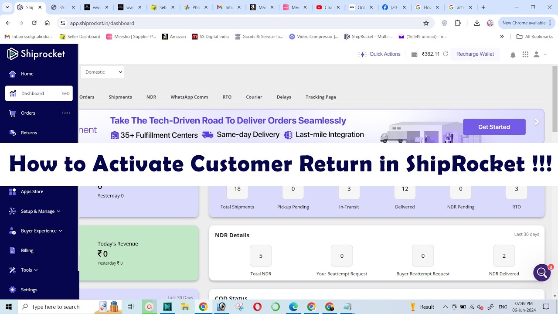
Task: Open the Windows Start menu
Action: [9, 307]
